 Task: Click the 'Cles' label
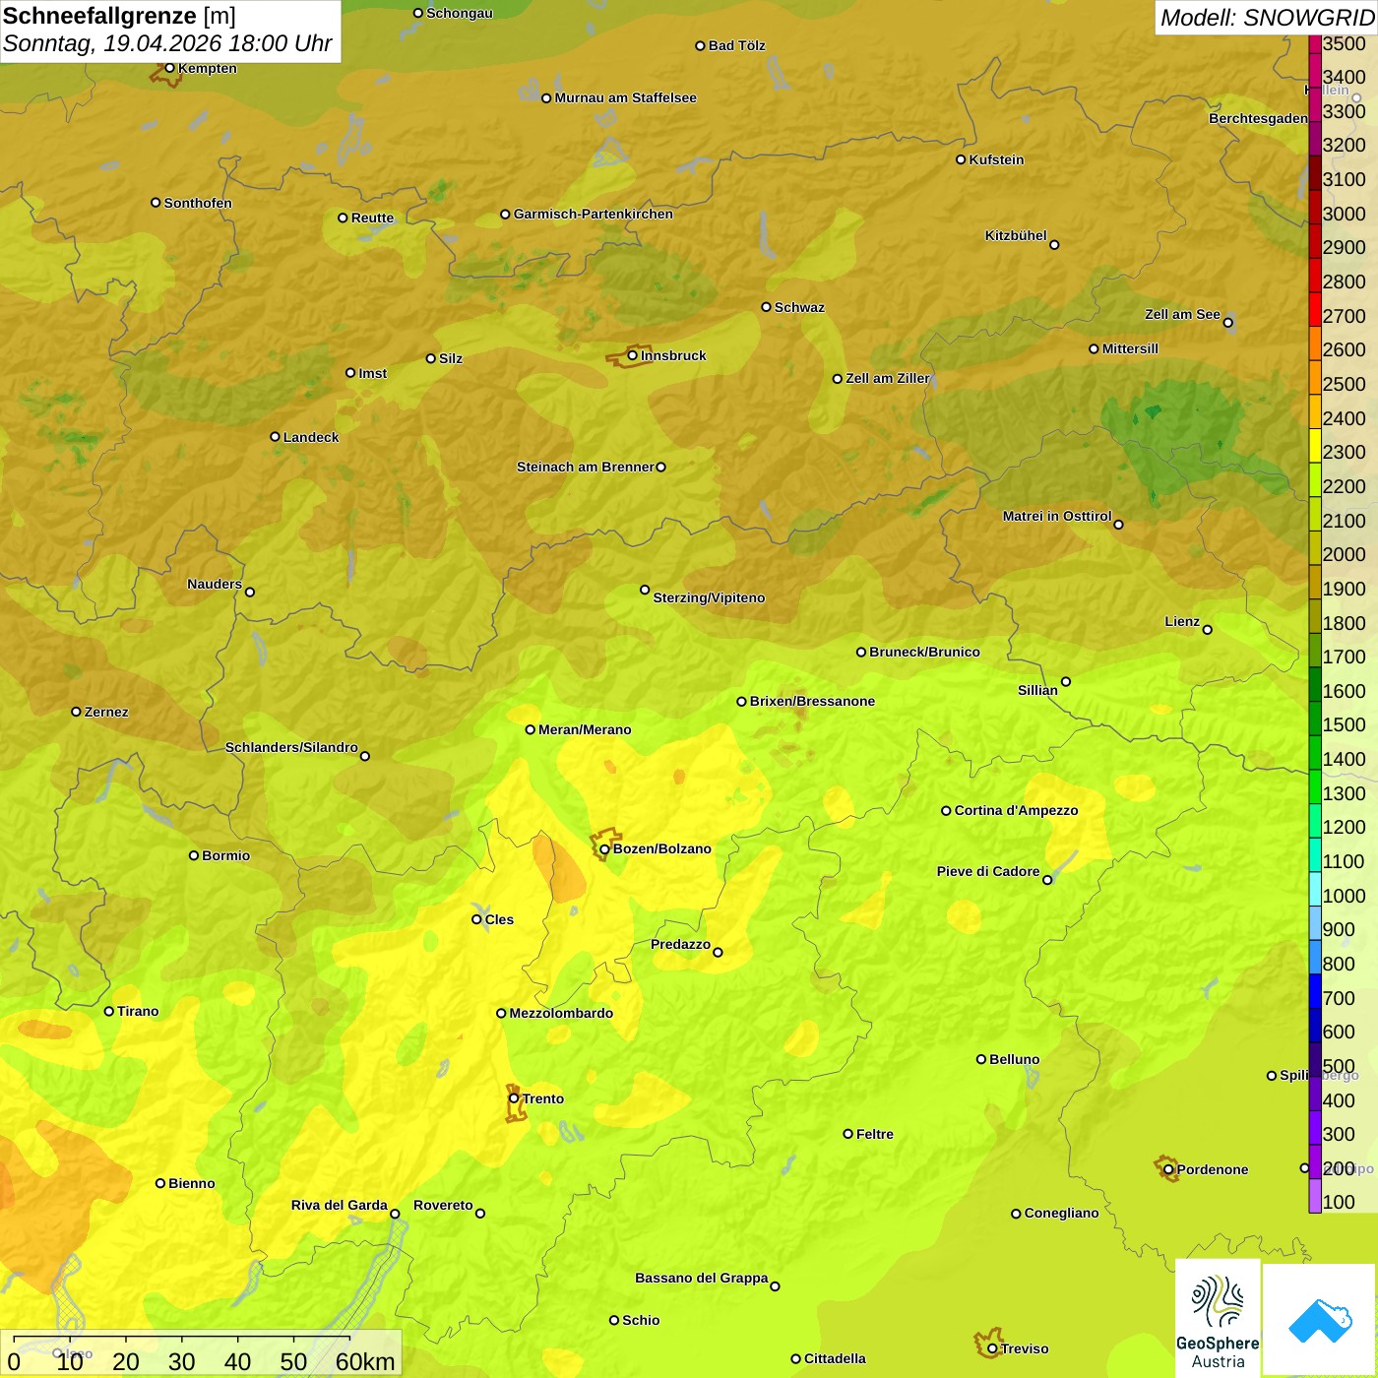coord(499,919)
